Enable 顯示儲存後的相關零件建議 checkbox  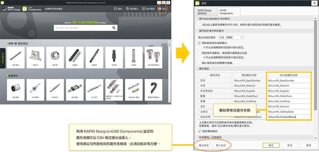(199, 63)
